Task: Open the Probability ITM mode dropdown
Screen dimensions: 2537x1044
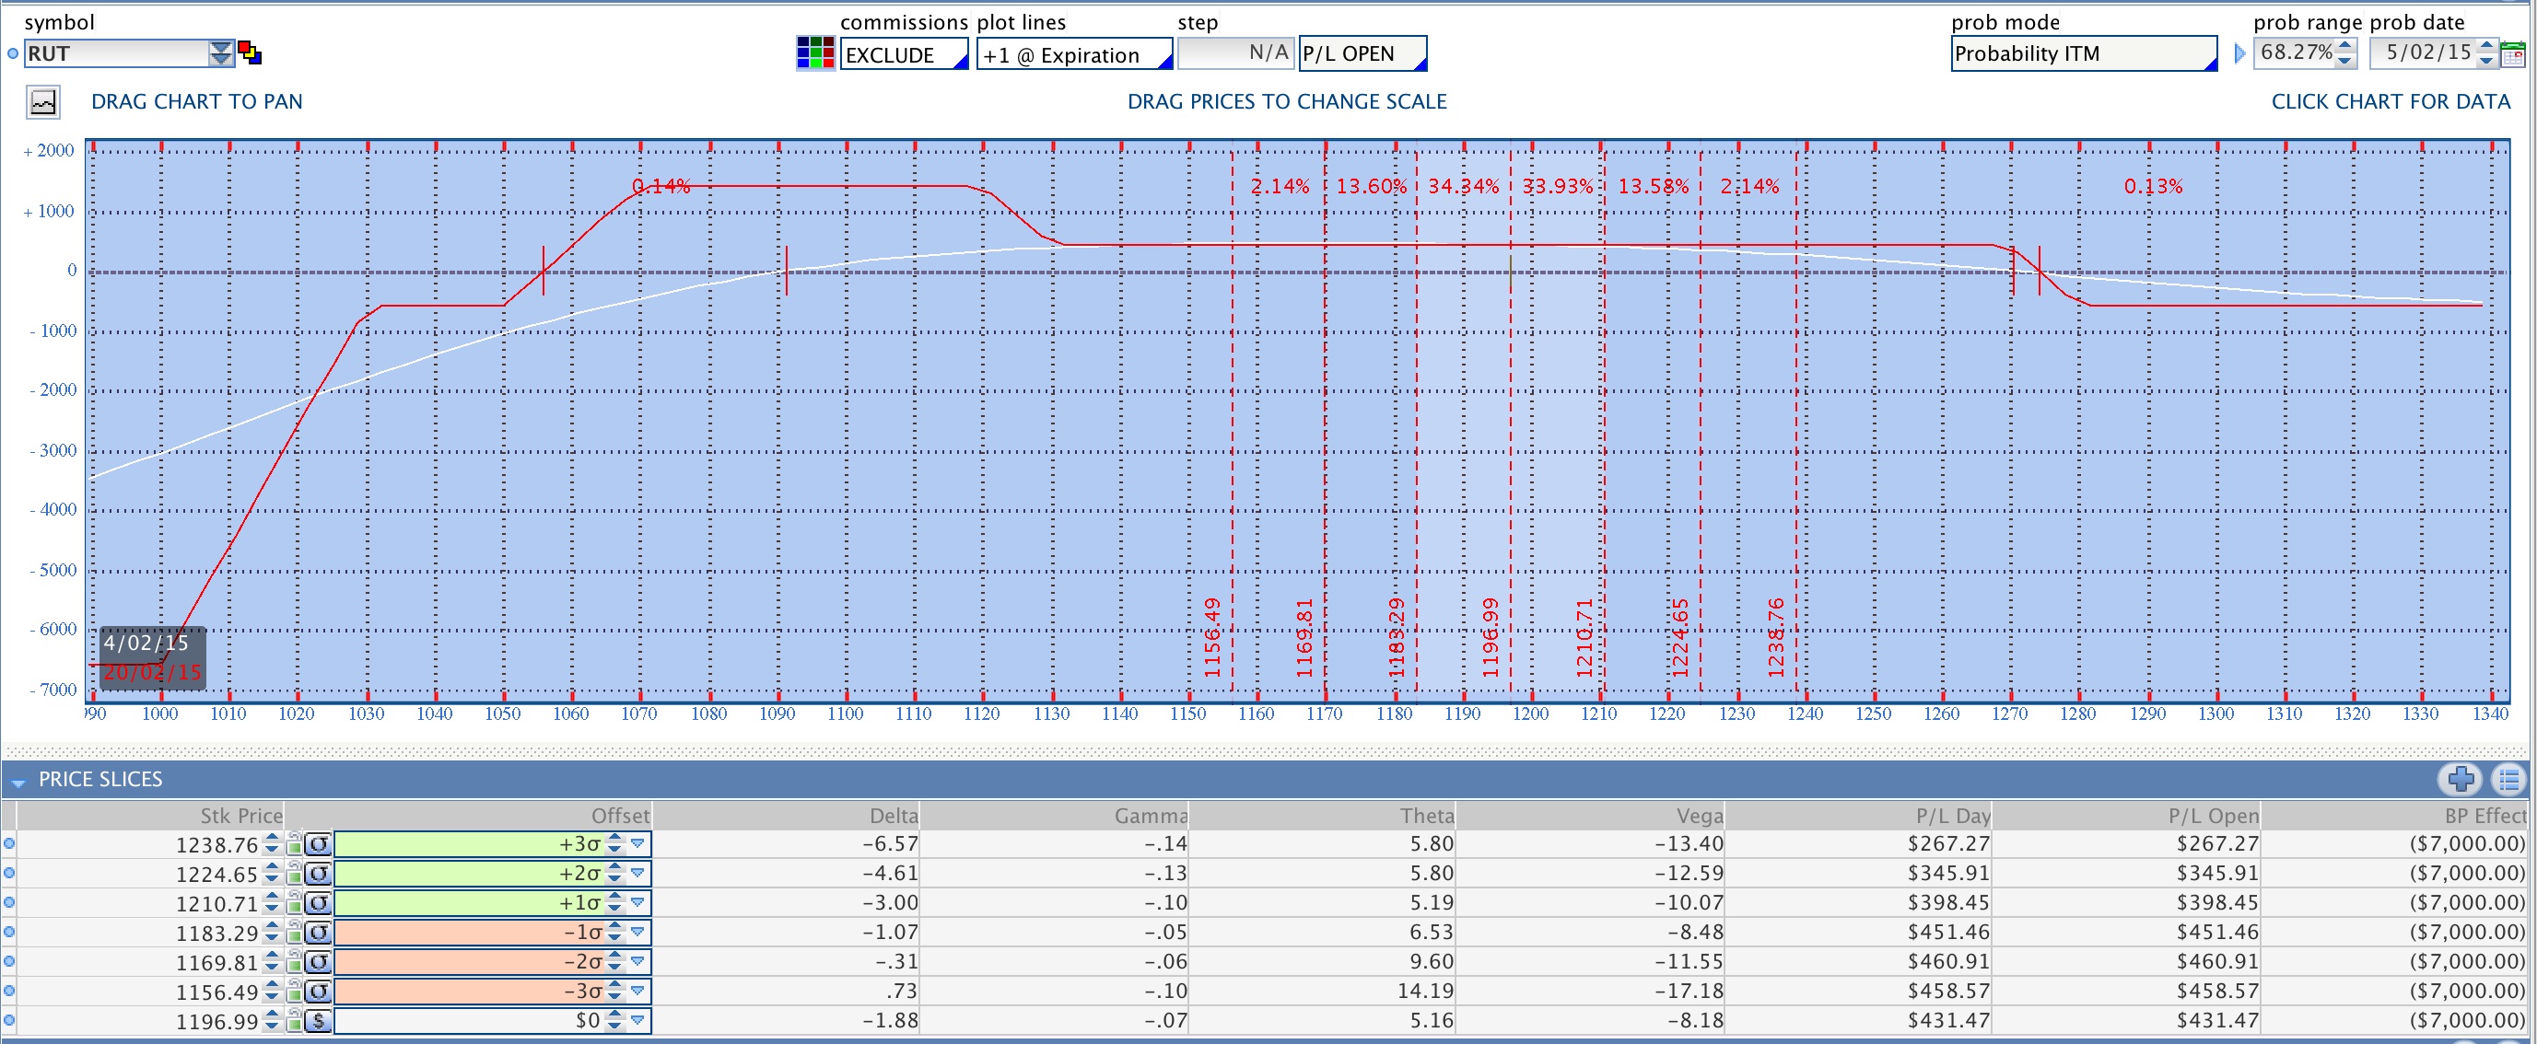Action: tap(2083, 54)
